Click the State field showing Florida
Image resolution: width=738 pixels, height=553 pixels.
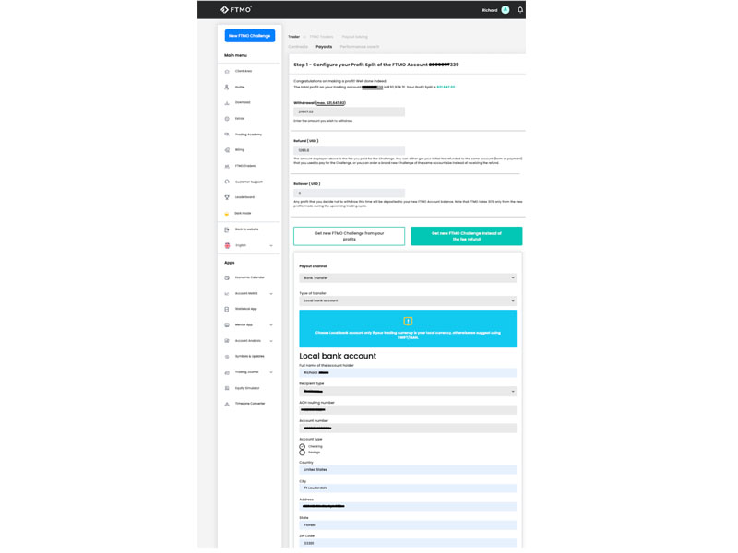click(408, 524)
